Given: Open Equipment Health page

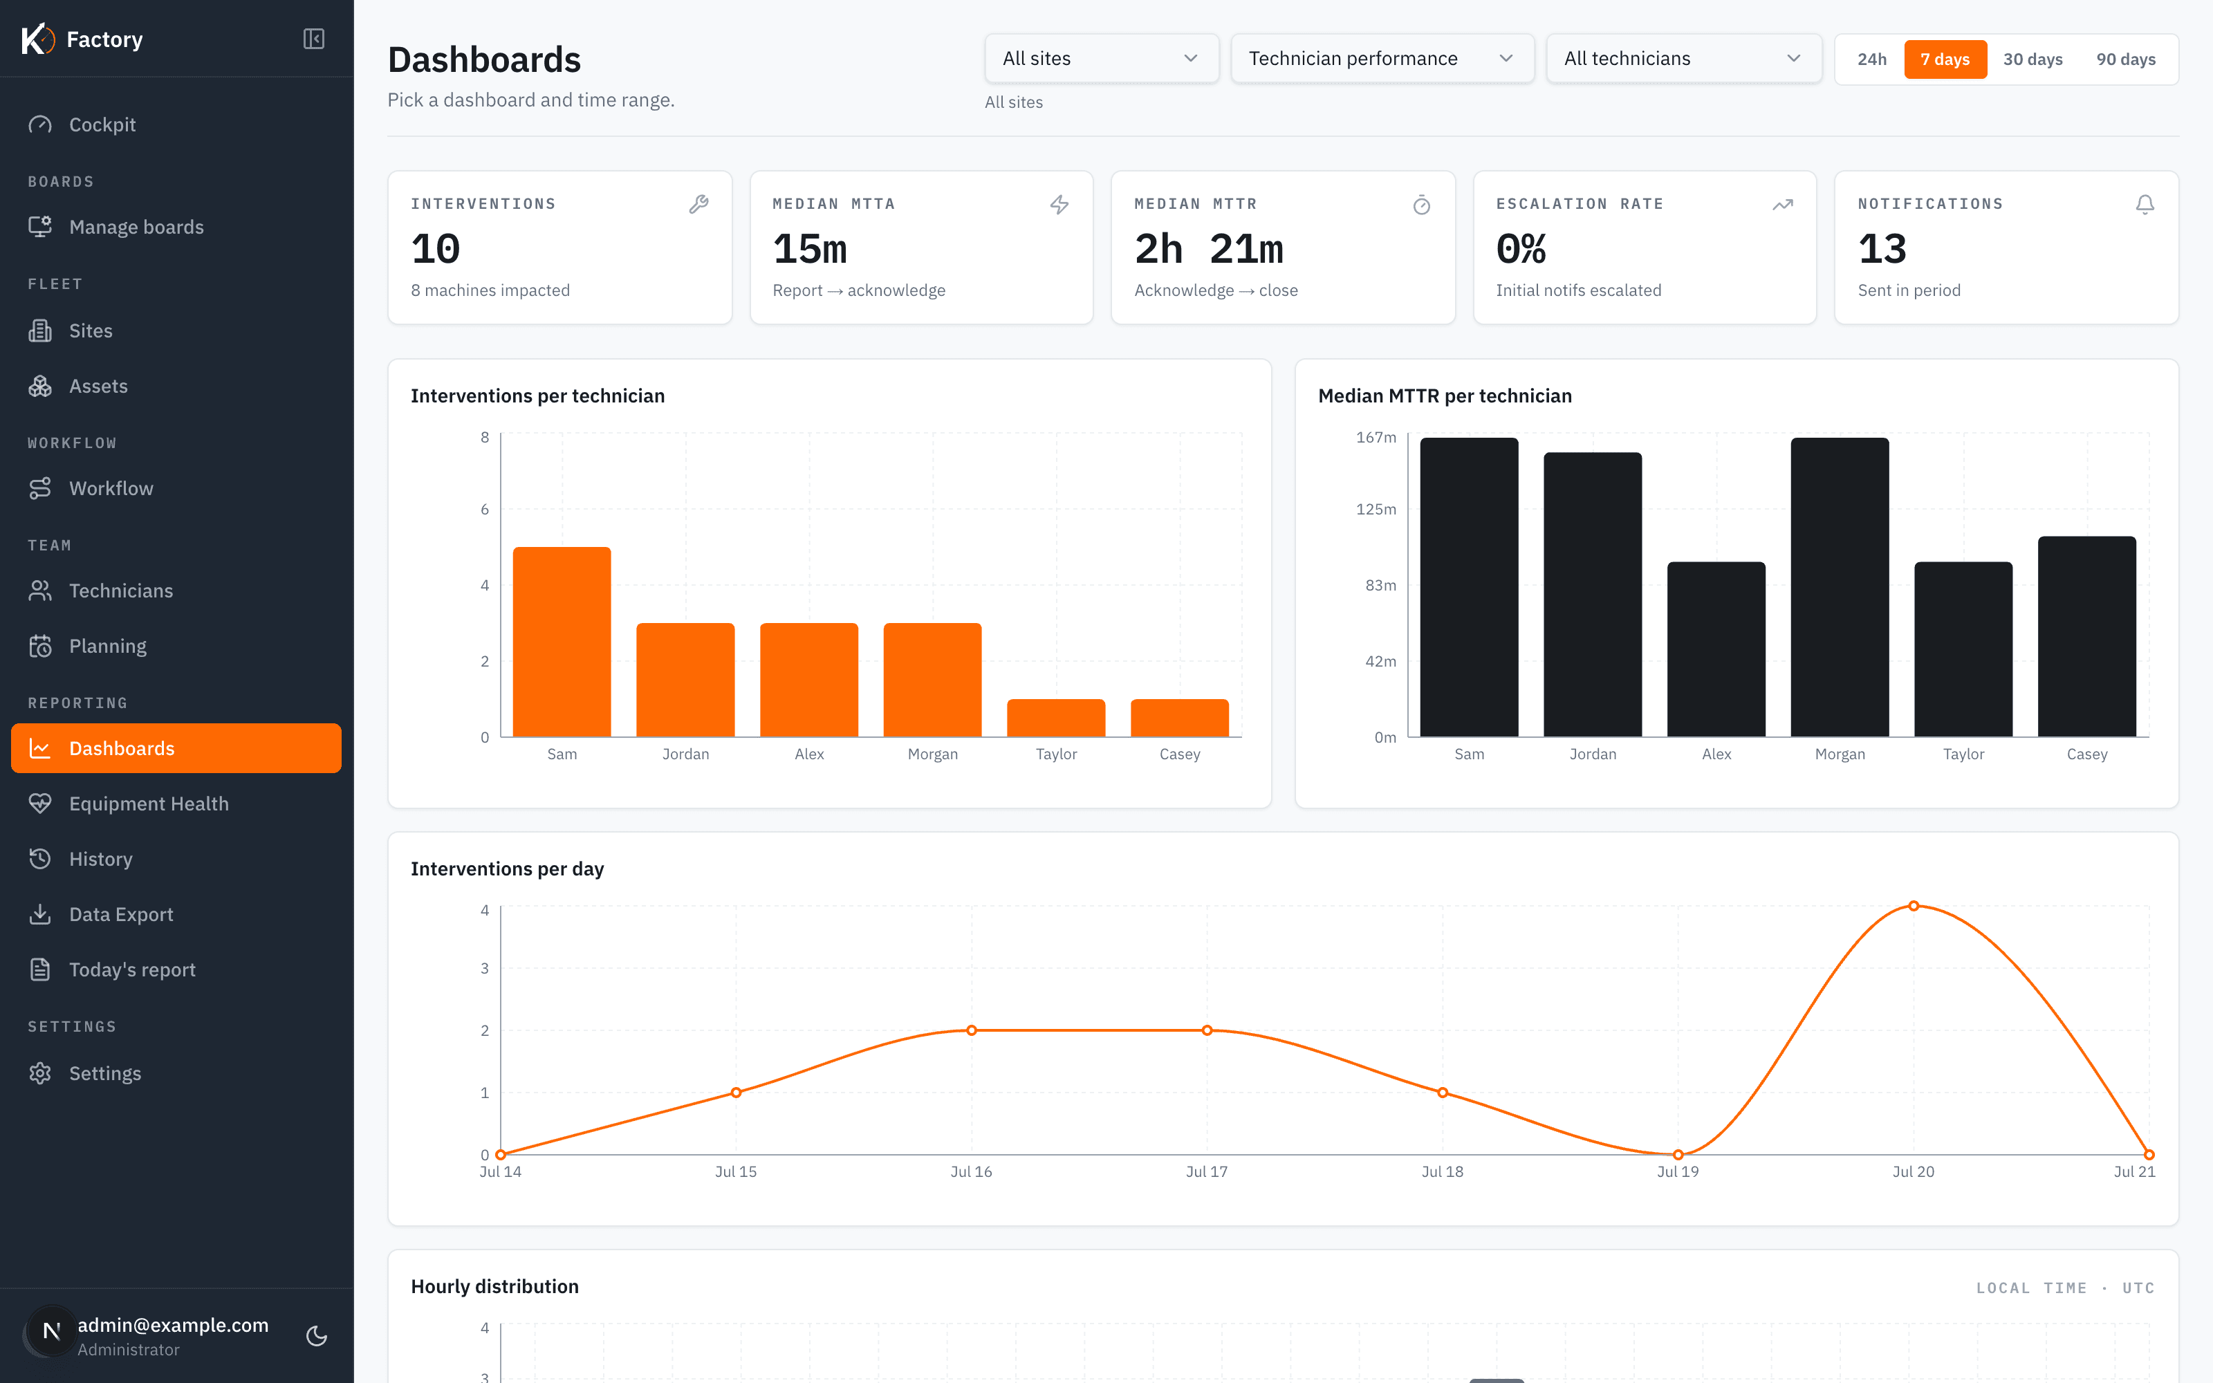Looking at the screenshot, I should point(176,803).
